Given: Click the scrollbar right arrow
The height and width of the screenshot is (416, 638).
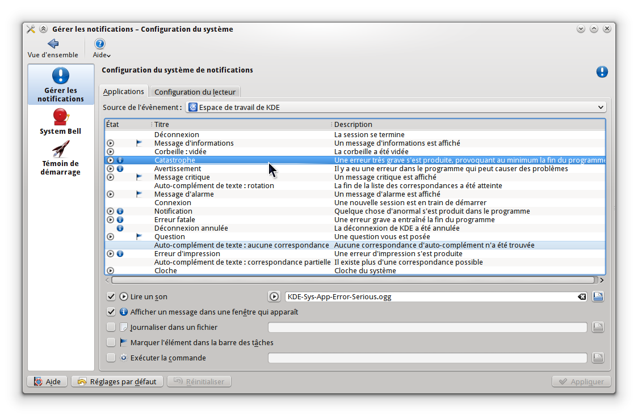Looking at the screenshot, I should click(x=602, y=281).
